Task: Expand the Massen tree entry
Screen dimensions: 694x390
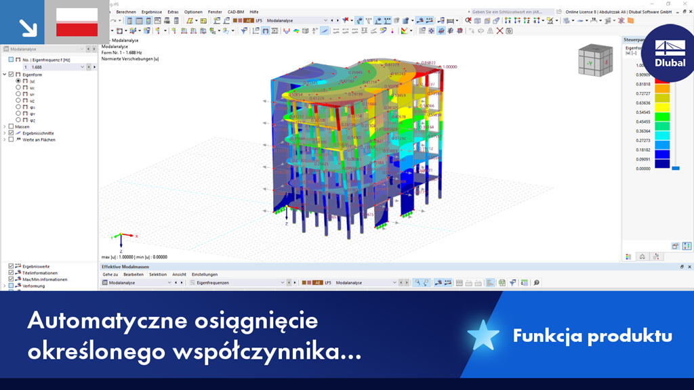Action: point(4,127)
